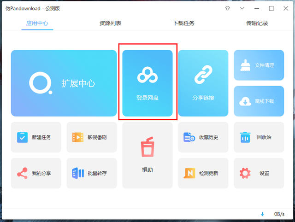Viewport: 295px width, 222px height.
Task: Click the 捐助 drink cup icon
Action: [147, 147]
